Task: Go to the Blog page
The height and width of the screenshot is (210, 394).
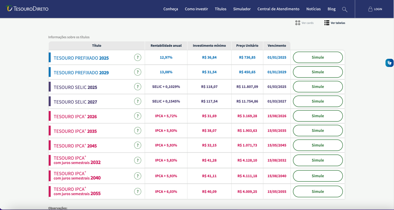Action: click(x=332, y=9)
